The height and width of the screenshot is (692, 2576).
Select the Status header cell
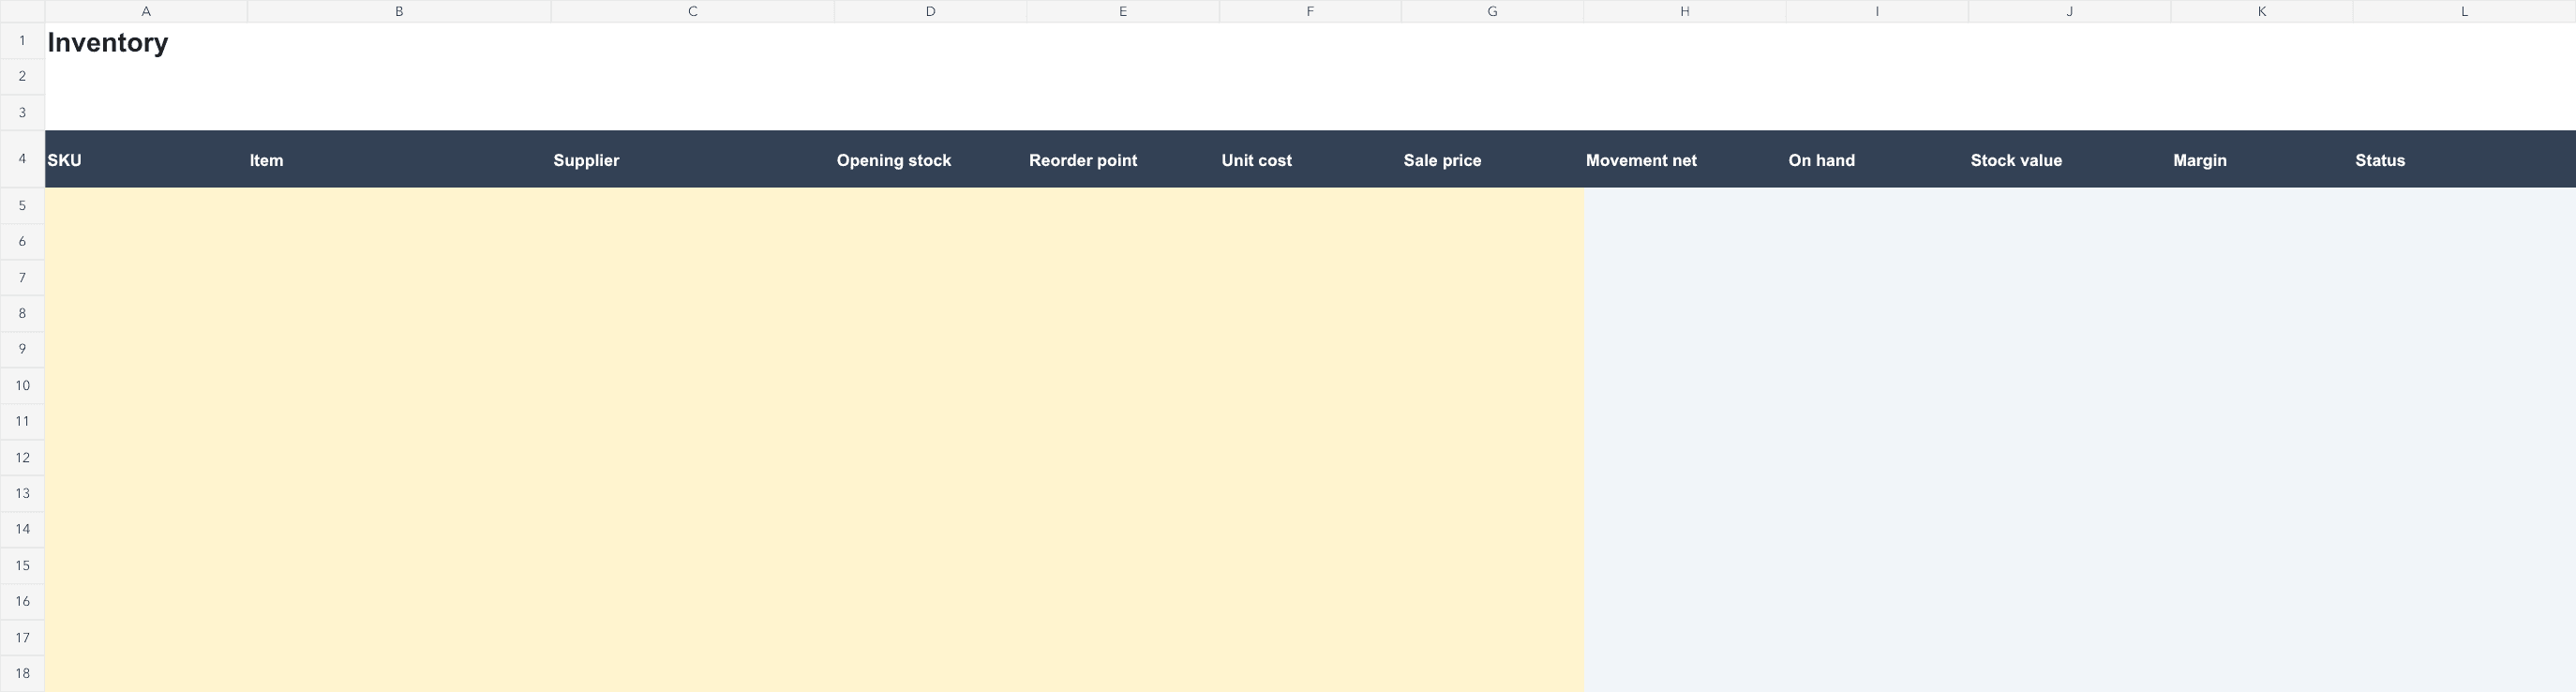click(x=2464, y=159)
